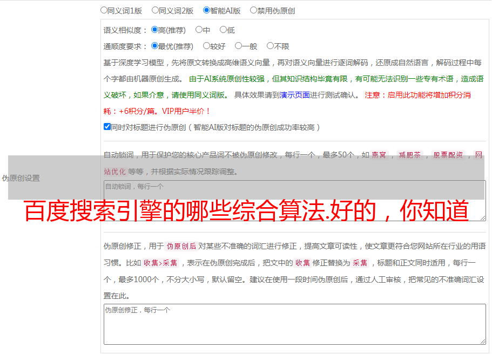Click the 伪原创后 highlighted tag
The width and height of the screenshot is (492, 355).
181,246
